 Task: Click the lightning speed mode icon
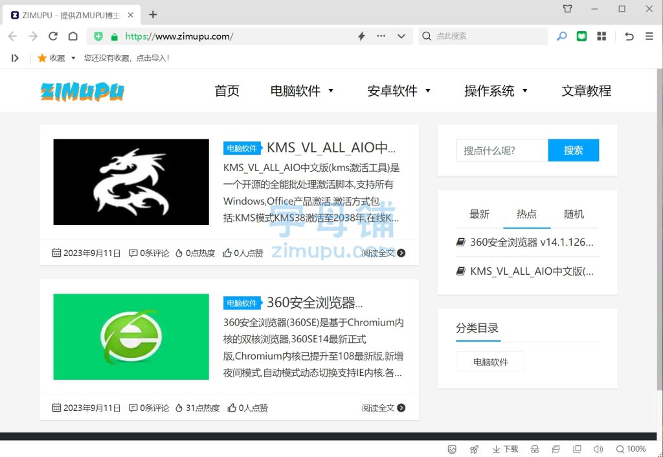point(361,36)
